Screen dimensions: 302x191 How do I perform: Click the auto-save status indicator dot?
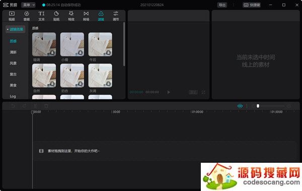point(44,5)
